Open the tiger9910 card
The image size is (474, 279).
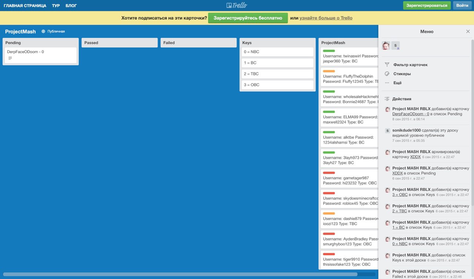pyautogui.click(x=349, y=260)
